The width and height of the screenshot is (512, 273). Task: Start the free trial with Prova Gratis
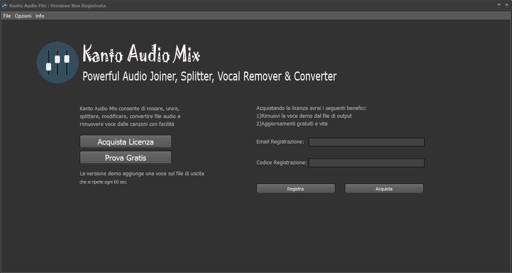[126, 158]
